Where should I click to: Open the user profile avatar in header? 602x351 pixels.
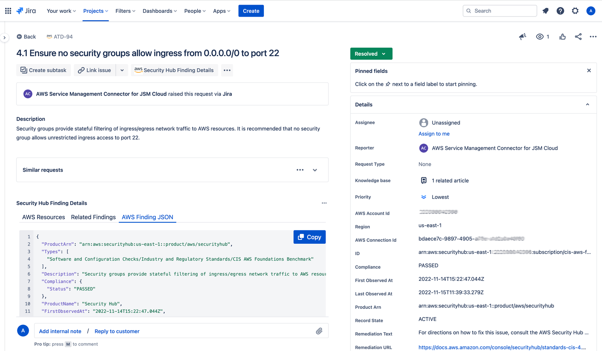coord(591,11)
